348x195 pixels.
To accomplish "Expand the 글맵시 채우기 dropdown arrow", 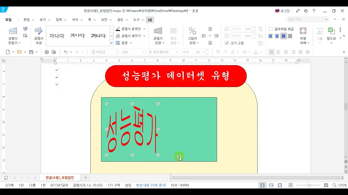I will tap(144, 36).
